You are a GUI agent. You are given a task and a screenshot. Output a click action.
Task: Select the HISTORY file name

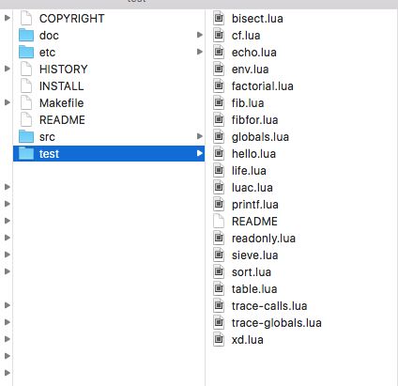coord(64,69)
